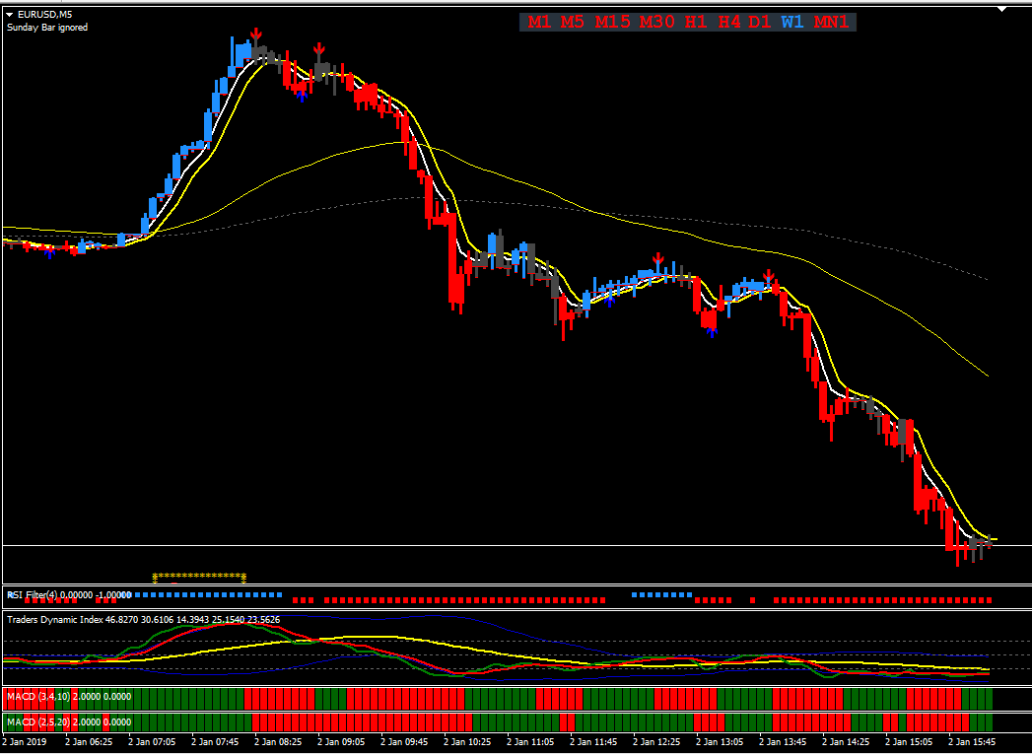Viewport: 1032px width, 755px height.
Task: Select the blue buy arrow before the morning rally
Action: pyautogui.click(x=49, y=252)
